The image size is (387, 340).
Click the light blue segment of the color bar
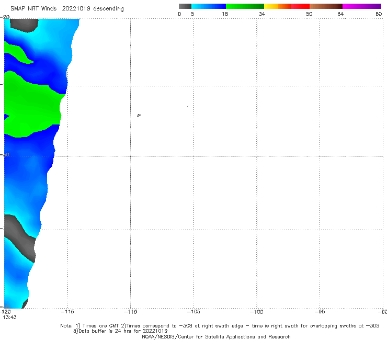click(x=209, y=6)
